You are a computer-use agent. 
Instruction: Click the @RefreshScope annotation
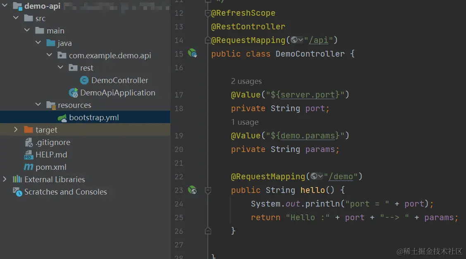click(243, 13)
